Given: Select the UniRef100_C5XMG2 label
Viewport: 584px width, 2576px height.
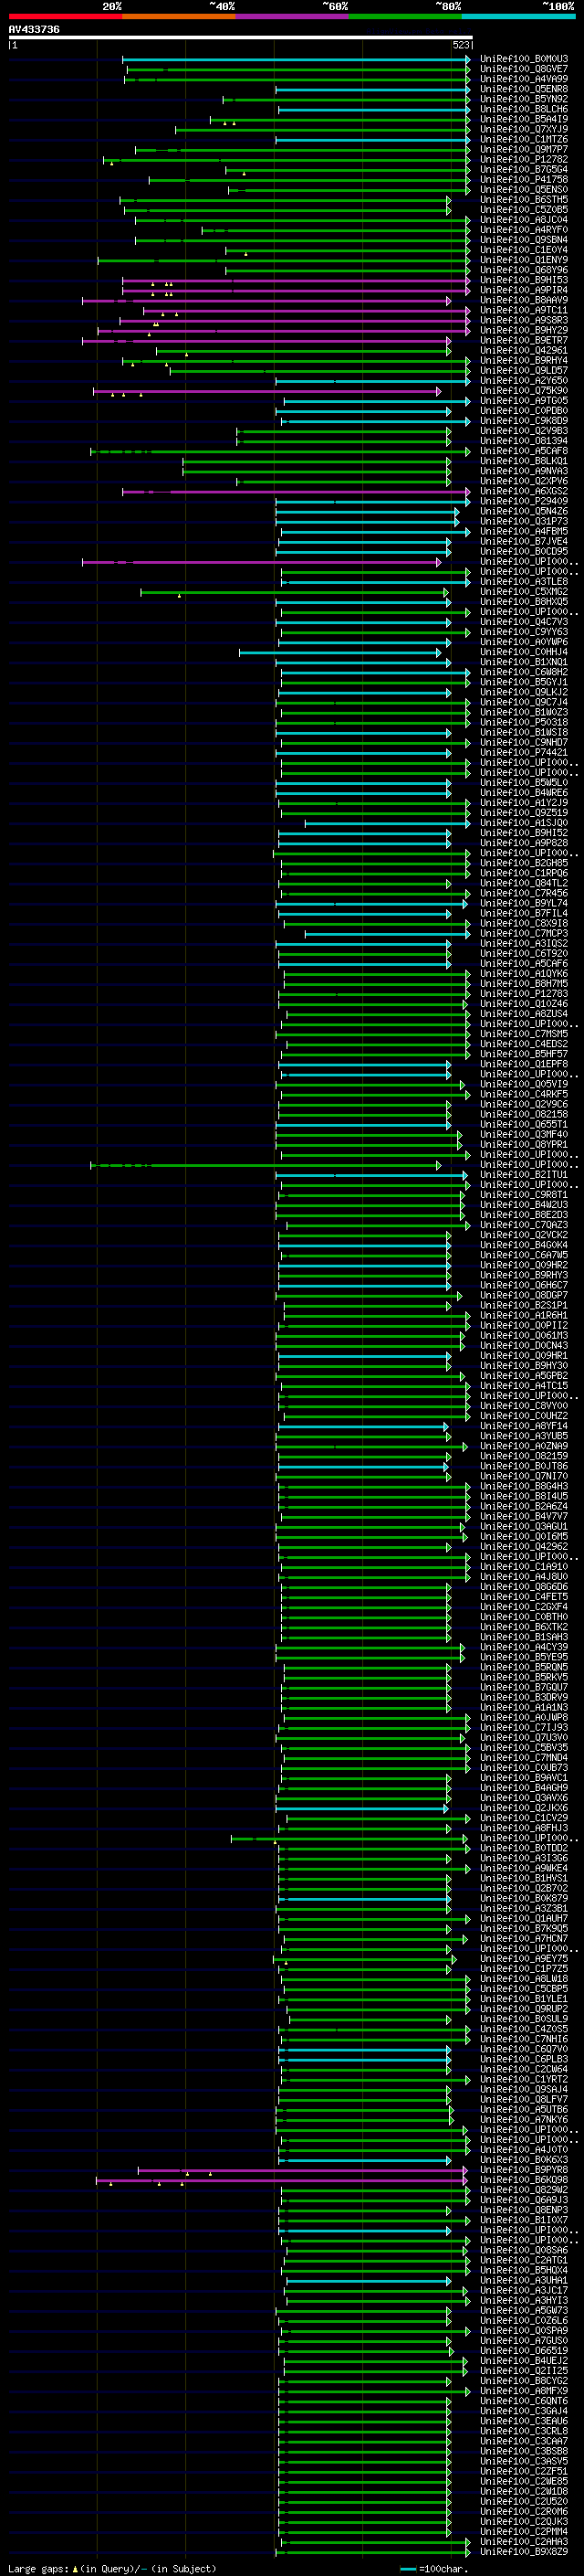Looking at the screenshot, I should (523, 592).
